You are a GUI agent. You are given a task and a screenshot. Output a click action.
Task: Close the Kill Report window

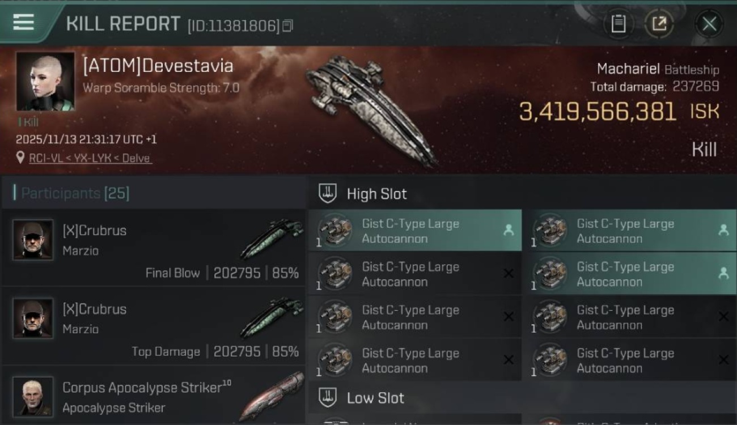709,24
